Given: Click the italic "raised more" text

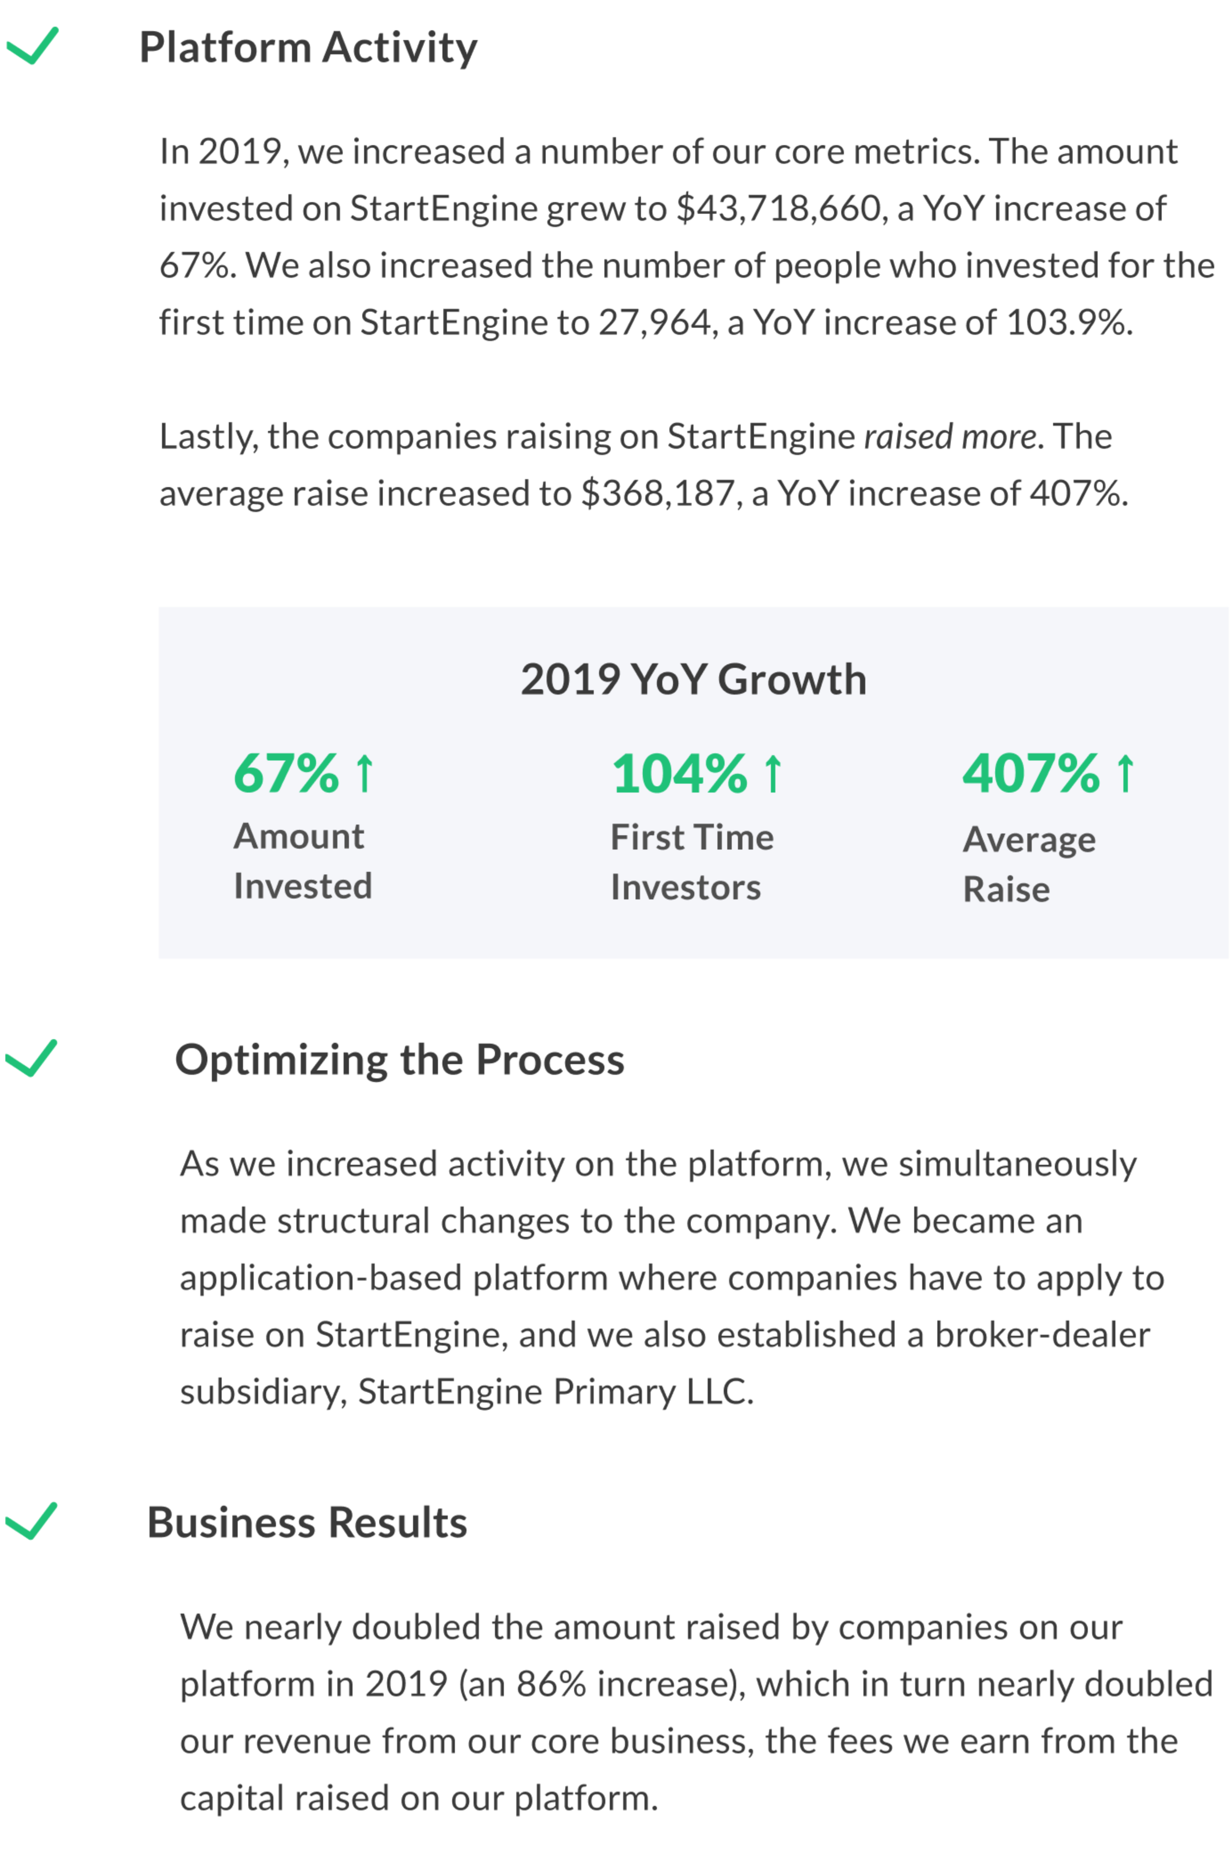Looking at the screenshot, I should (x=949, y=436).
